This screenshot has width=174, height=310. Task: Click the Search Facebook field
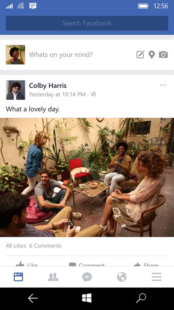coord(87,23)
